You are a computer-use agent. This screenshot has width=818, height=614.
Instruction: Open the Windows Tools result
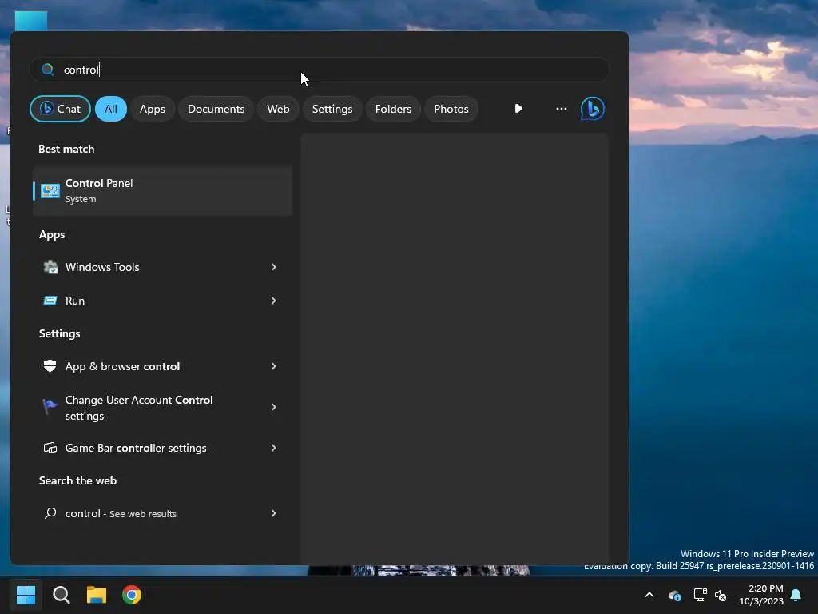[162, 267]
